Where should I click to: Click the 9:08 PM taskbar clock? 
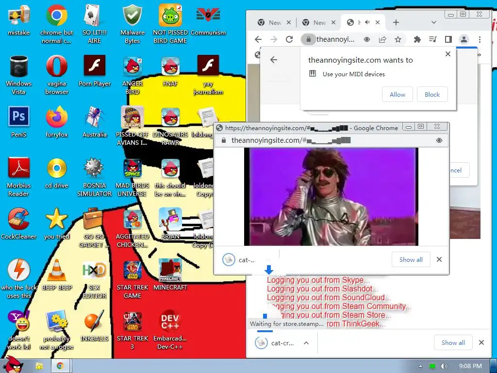tap(470, 366)
